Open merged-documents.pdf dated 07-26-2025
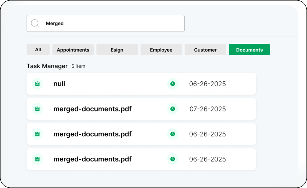 coord(92,109)
